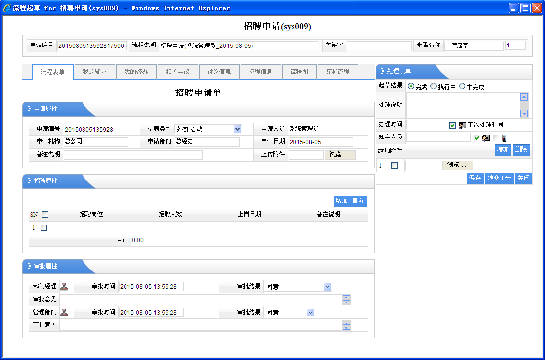The image size is (545, 360).
Task: Open the 招聘类型 dropdown showing 外部招聘
Action: tap(237, 129)
